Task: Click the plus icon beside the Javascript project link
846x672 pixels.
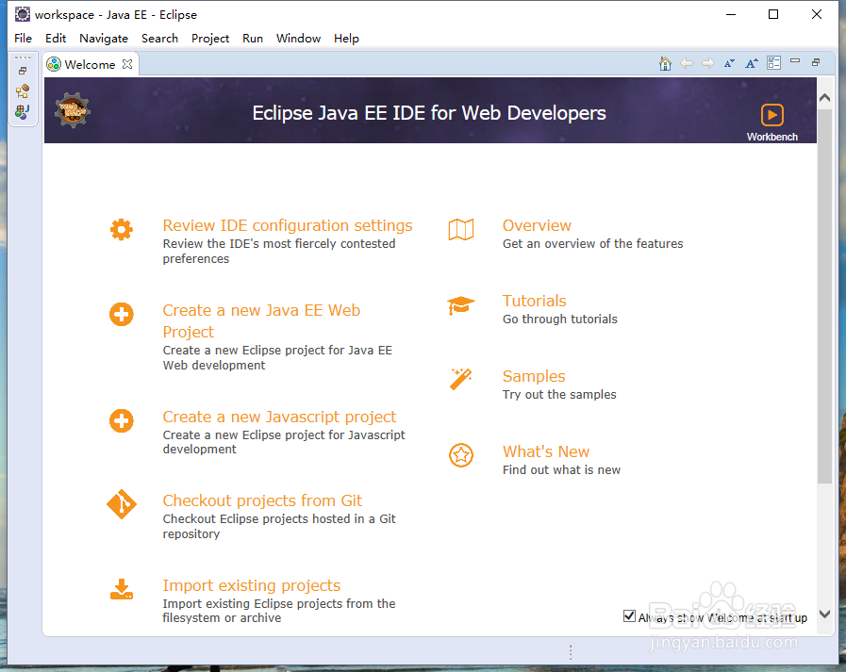Action: click(122, 420)
